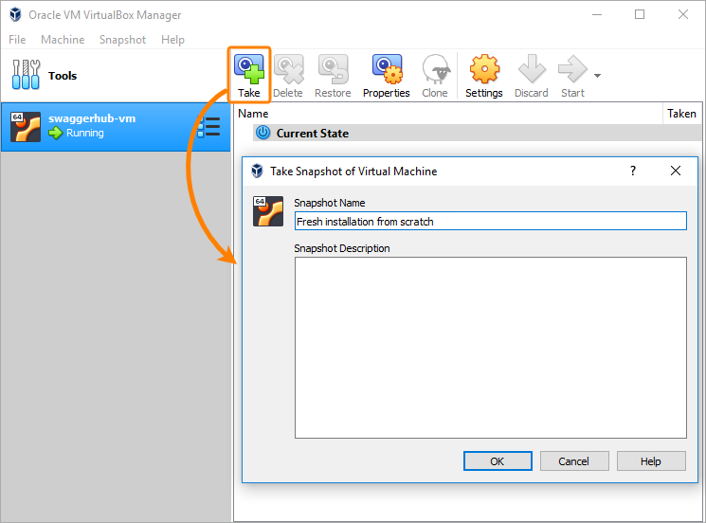Click the VM OS icon in the dialog
This screenshot has width=706, height=523.
coord(268,211)
